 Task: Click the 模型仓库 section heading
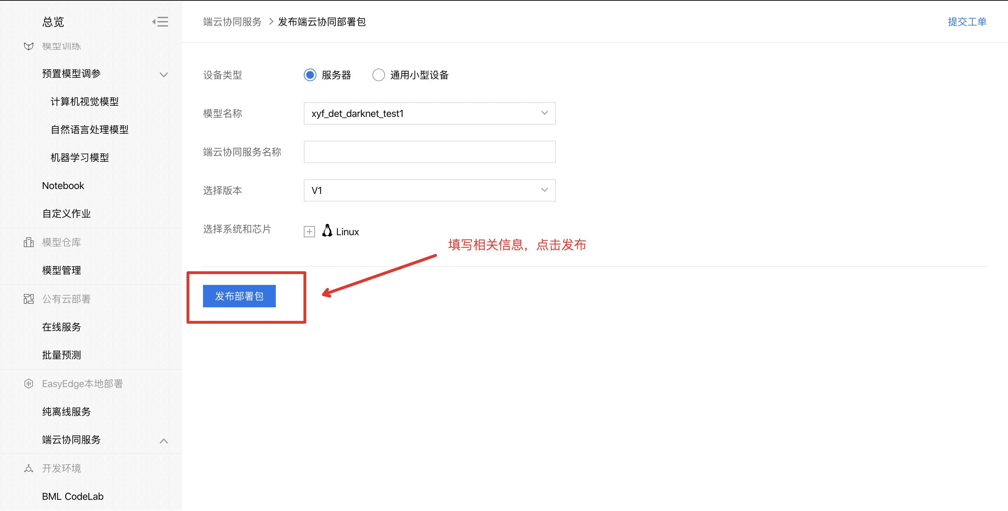pyautogui.click(x=62, y=242)
